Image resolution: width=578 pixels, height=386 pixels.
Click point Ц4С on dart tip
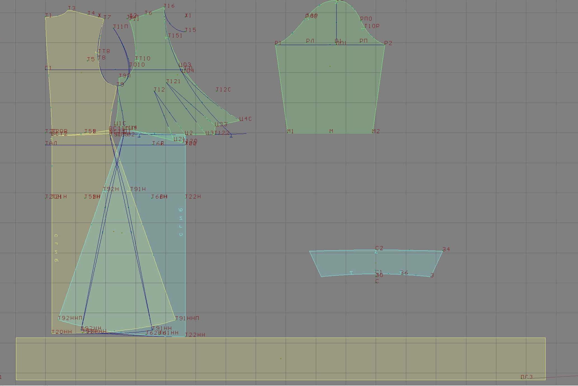(239, 120)
